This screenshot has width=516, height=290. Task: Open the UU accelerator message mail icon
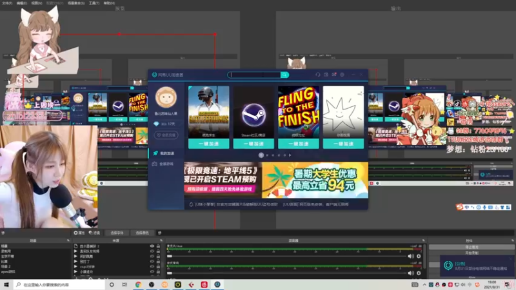point(334,75)
